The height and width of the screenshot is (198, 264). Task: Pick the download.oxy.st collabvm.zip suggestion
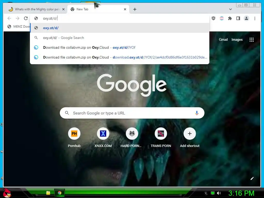pos(120,57)
